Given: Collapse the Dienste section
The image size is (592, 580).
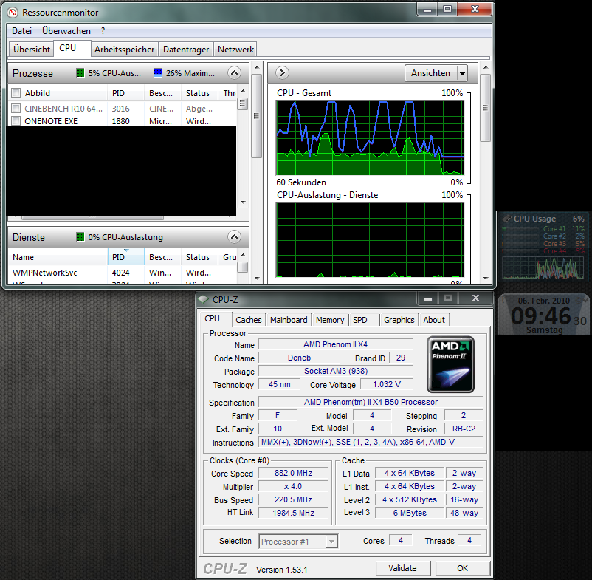Looking at the screenshot, I should [234, 237].
